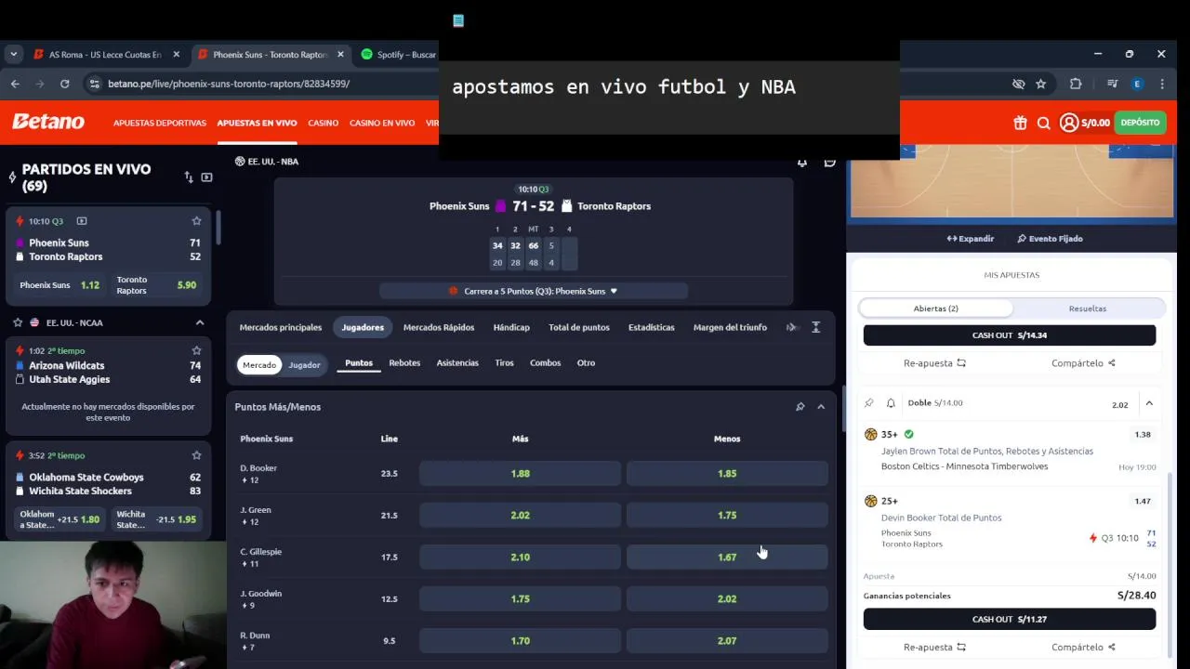Collapse the EE. UU. - NCAA section
The width and height of the screenshot is (1190, 669).
(x=199, y=322)
